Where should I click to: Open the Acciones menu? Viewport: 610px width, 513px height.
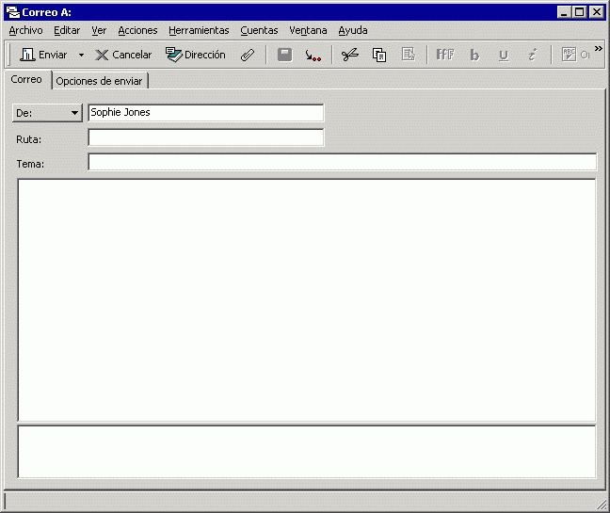coord(137,30)
